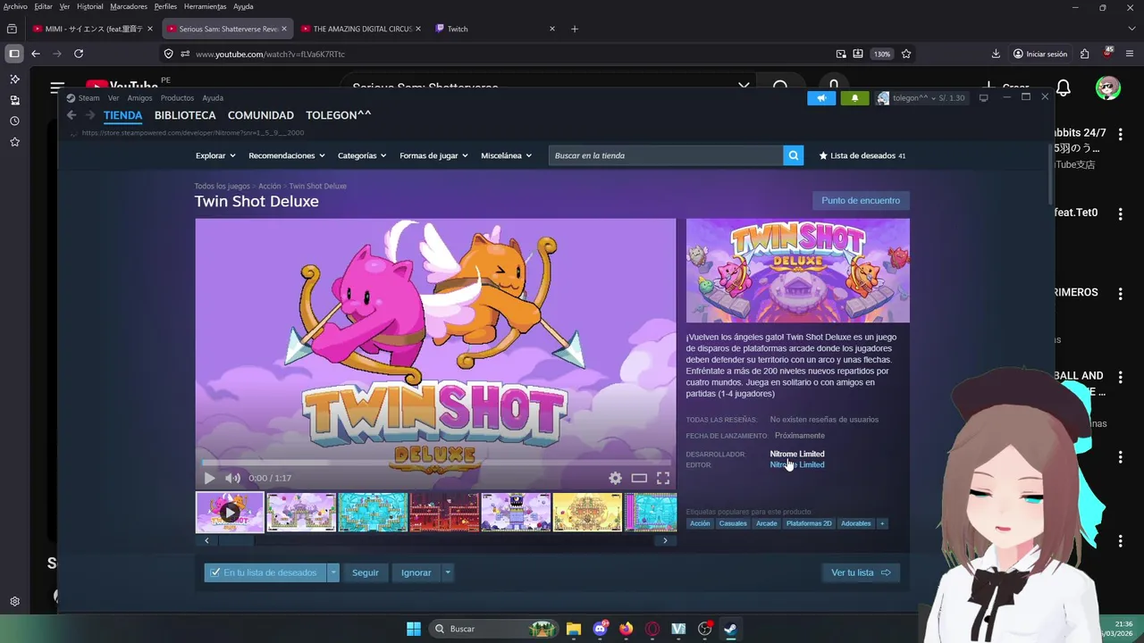
Task: Open the Firefox downloads arrow
Action: tap(996, 54)
